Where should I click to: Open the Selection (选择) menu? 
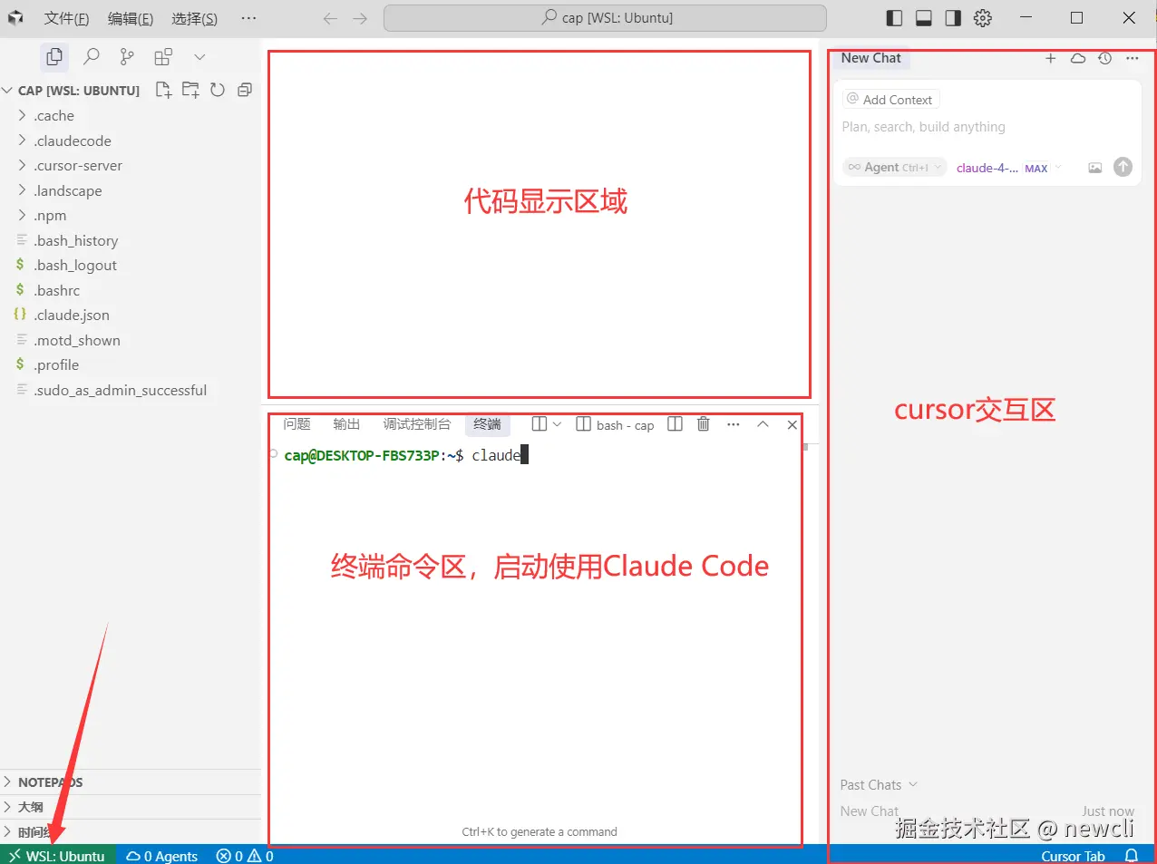(195, 18)
